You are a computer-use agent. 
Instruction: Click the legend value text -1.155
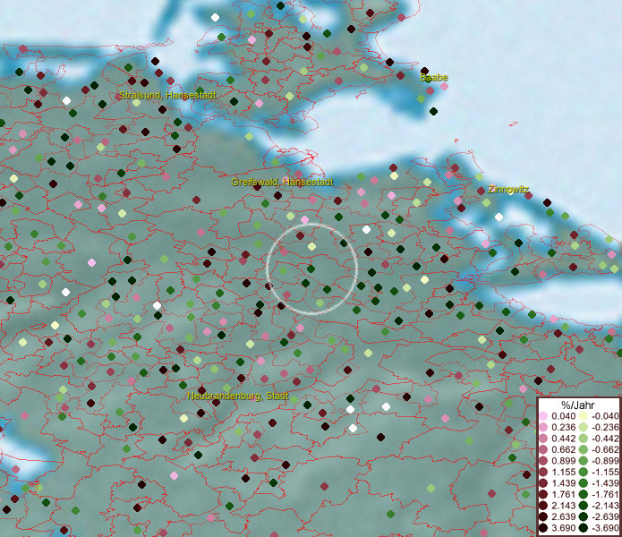pyautogui.click(x=605, y=472)
